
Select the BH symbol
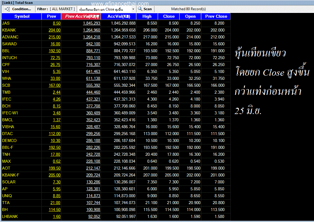pos(5,209)
